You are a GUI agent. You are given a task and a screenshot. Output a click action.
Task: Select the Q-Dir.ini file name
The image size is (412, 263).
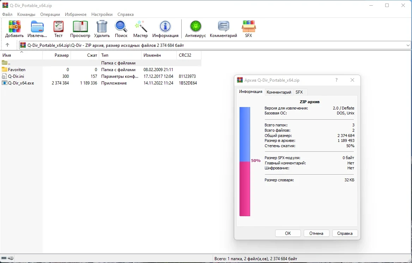(x=16, y=76)
